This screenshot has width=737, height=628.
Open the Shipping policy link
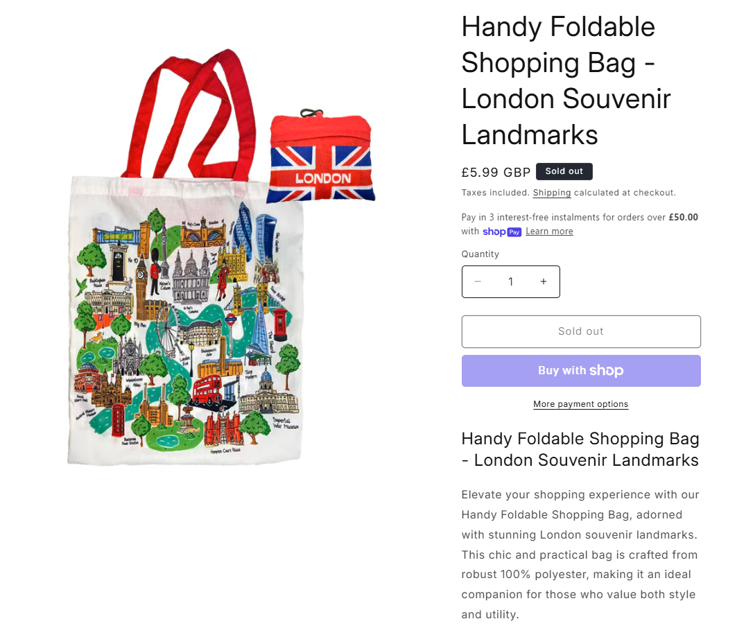tap(552, 193)
